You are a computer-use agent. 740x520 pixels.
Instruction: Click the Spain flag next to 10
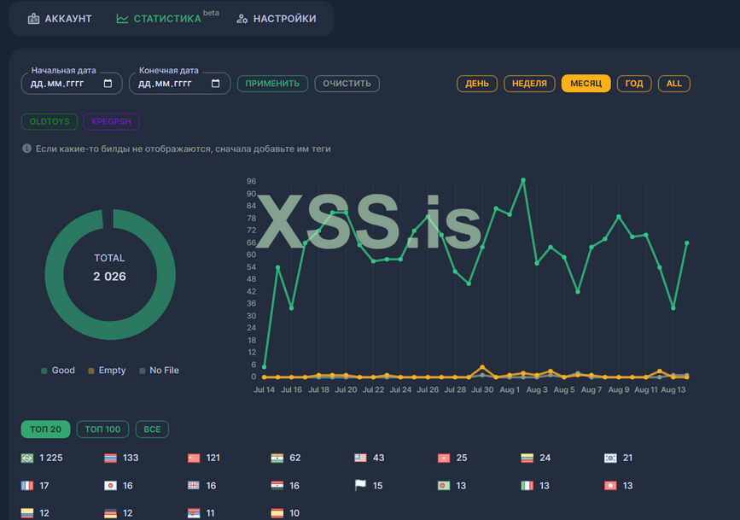(x=277, y=513)
